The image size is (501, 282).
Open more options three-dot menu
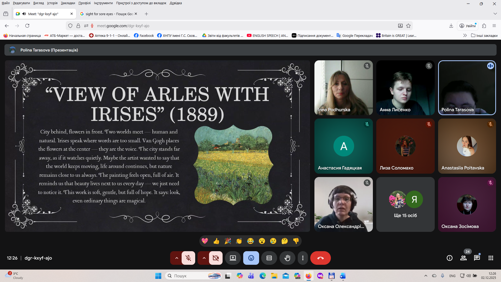(x=303, y=258)
